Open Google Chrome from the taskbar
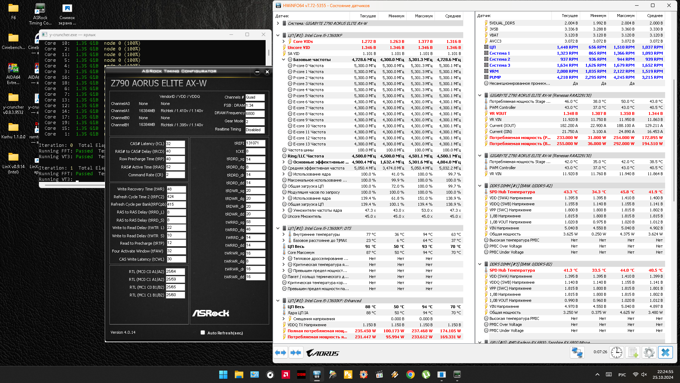The image size is (680, 383). [x=410, y=374]
